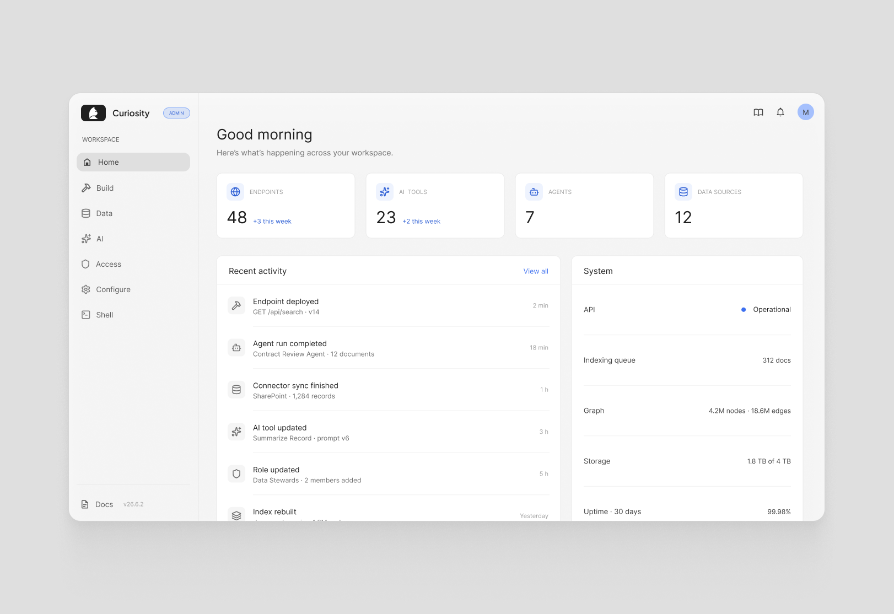Click the Home house icon
The height and width of the screenshot is (614, 894).
tap(87, 162)
